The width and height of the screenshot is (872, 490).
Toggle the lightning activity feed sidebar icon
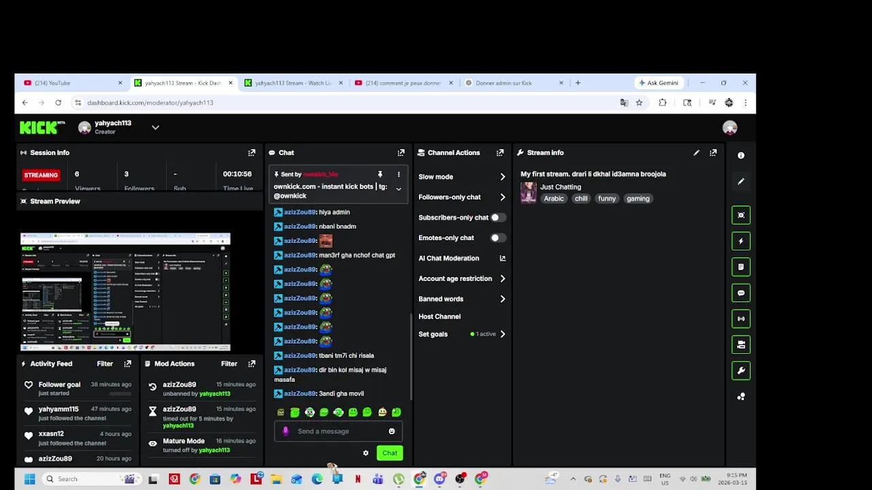coord(741,241)
